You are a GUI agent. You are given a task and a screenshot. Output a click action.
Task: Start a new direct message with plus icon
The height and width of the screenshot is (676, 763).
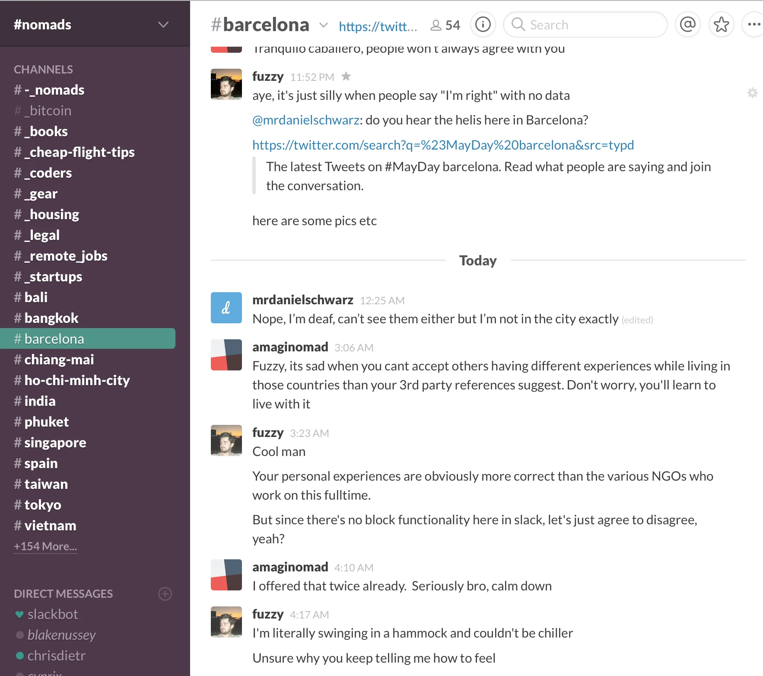coord(165,594)
